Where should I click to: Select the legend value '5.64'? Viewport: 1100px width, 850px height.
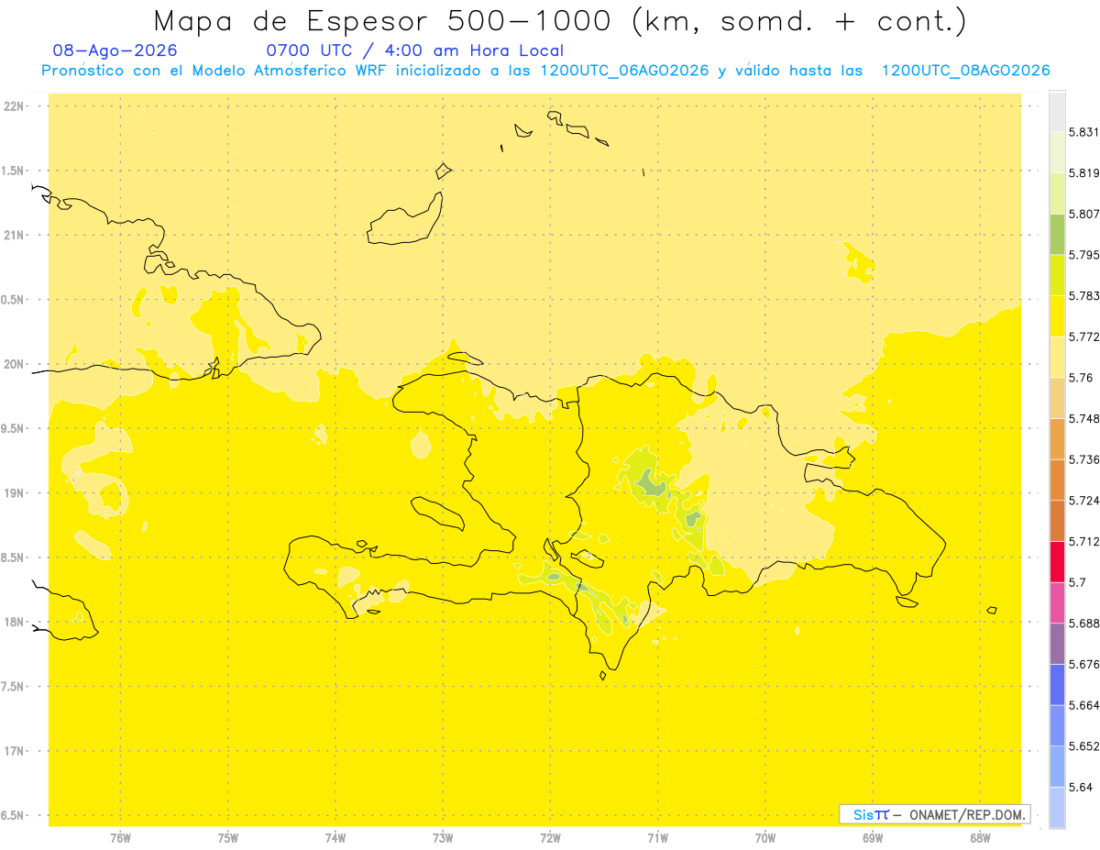coord(1081,788)
